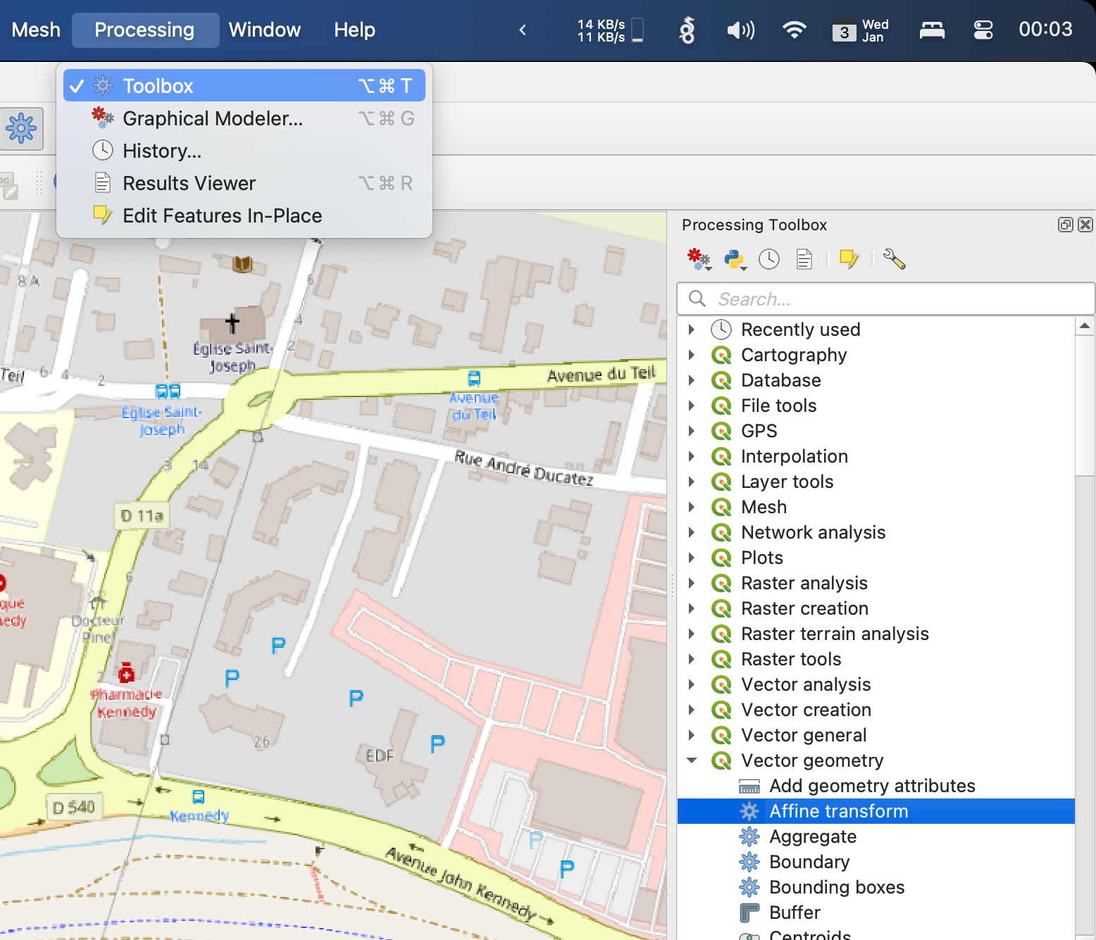
Task: Click the volume icon in menu bar
Action: coord(740,30)
